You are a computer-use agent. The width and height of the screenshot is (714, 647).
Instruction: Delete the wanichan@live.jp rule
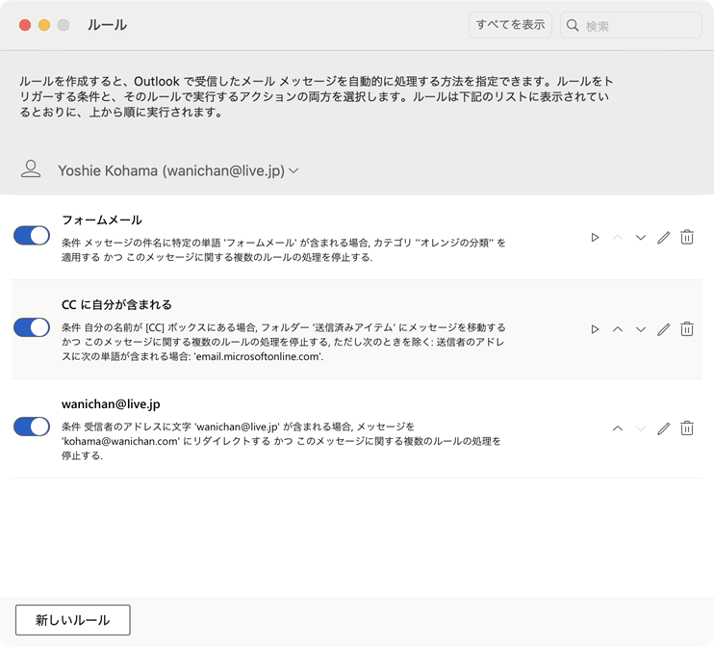tap(687, 428)
